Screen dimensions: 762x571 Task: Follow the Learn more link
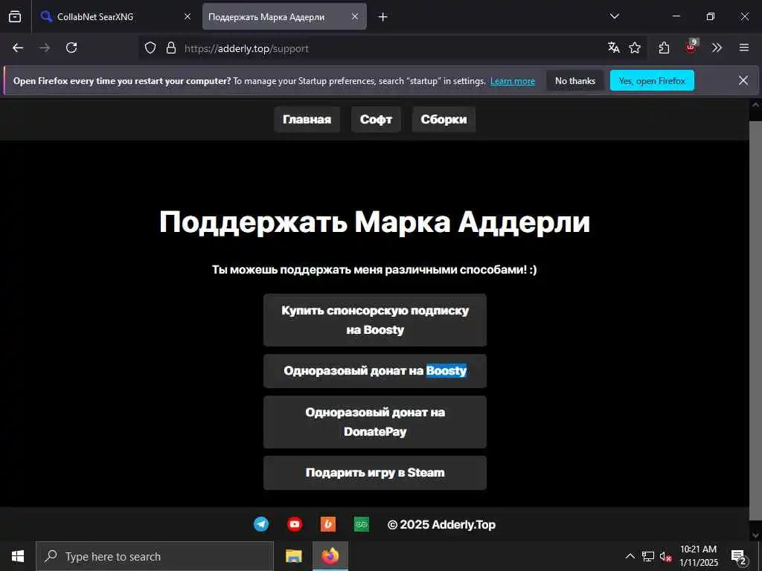(x=513, y=81)
